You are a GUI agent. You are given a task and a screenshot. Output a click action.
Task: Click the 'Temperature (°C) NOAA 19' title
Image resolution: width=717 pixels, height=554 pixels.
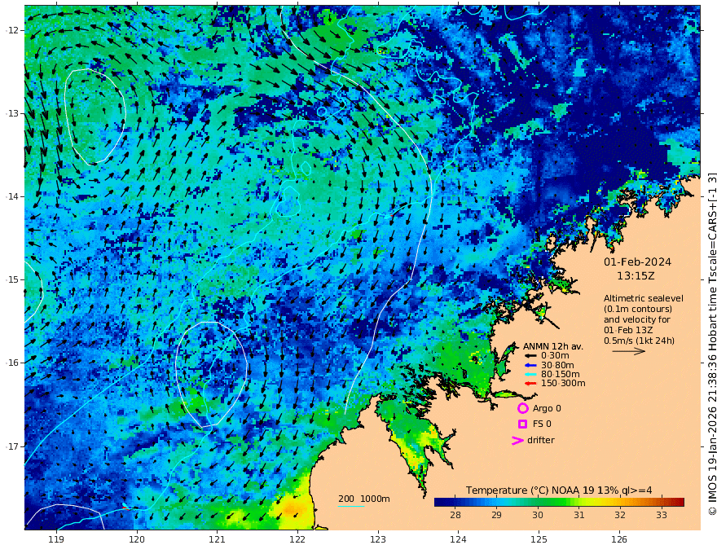pos(530,490)
